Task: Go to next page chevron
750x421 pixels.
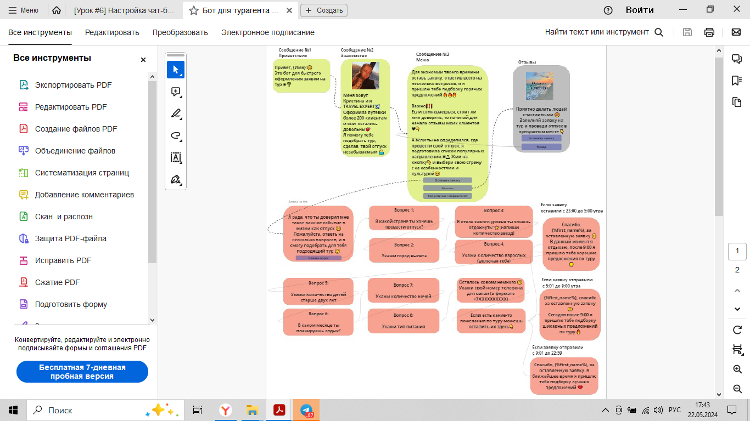Action: click(x=737, y=309)
